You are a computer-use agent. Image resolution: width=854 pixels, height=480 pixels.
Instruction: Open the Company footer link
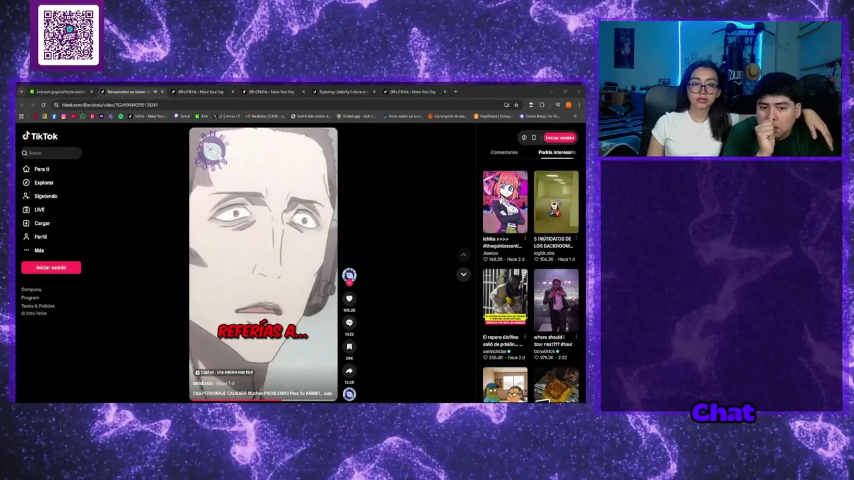click(31, 289)
